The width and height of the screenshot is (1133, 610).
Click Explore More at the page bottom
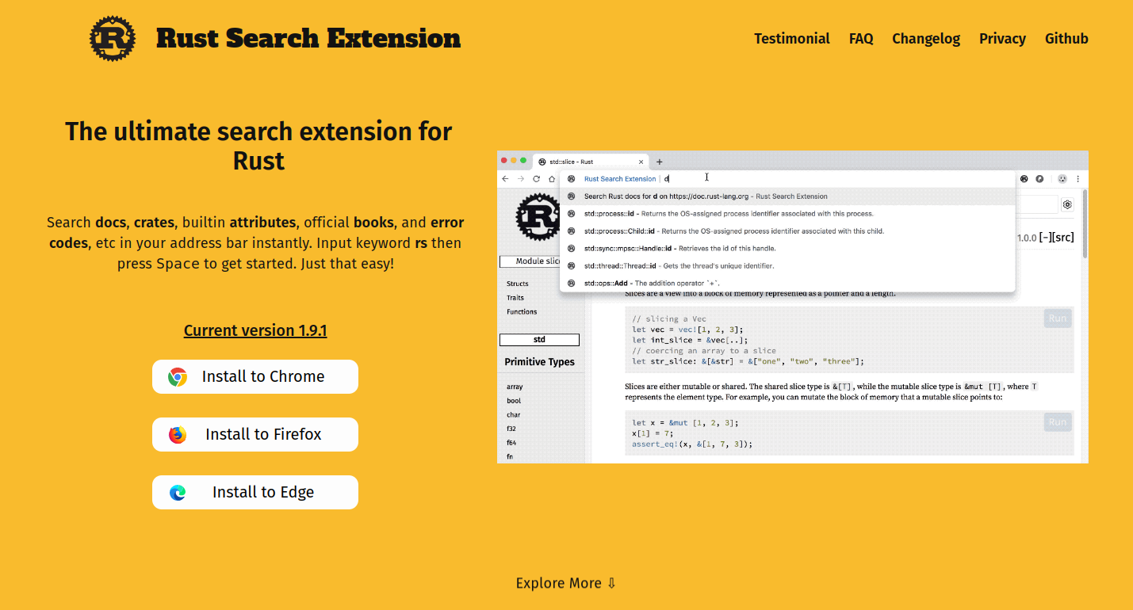[x=566, y=583]
